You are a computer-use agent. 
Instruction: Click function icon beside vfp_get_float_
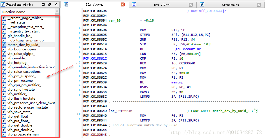click(4, 116)
